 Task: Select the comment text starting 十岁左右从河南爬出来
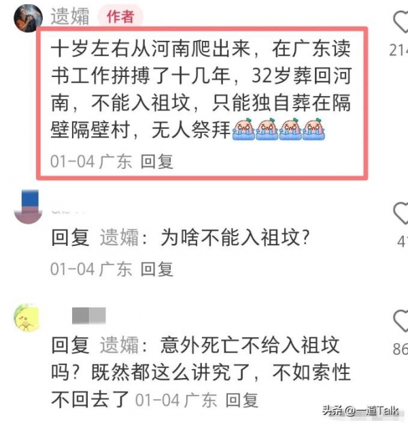coord(201,89)
